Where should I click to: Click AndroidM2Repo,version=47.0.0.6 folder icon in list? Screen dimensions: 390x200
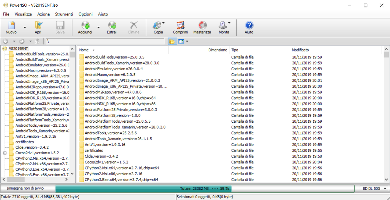pos(82,92)
